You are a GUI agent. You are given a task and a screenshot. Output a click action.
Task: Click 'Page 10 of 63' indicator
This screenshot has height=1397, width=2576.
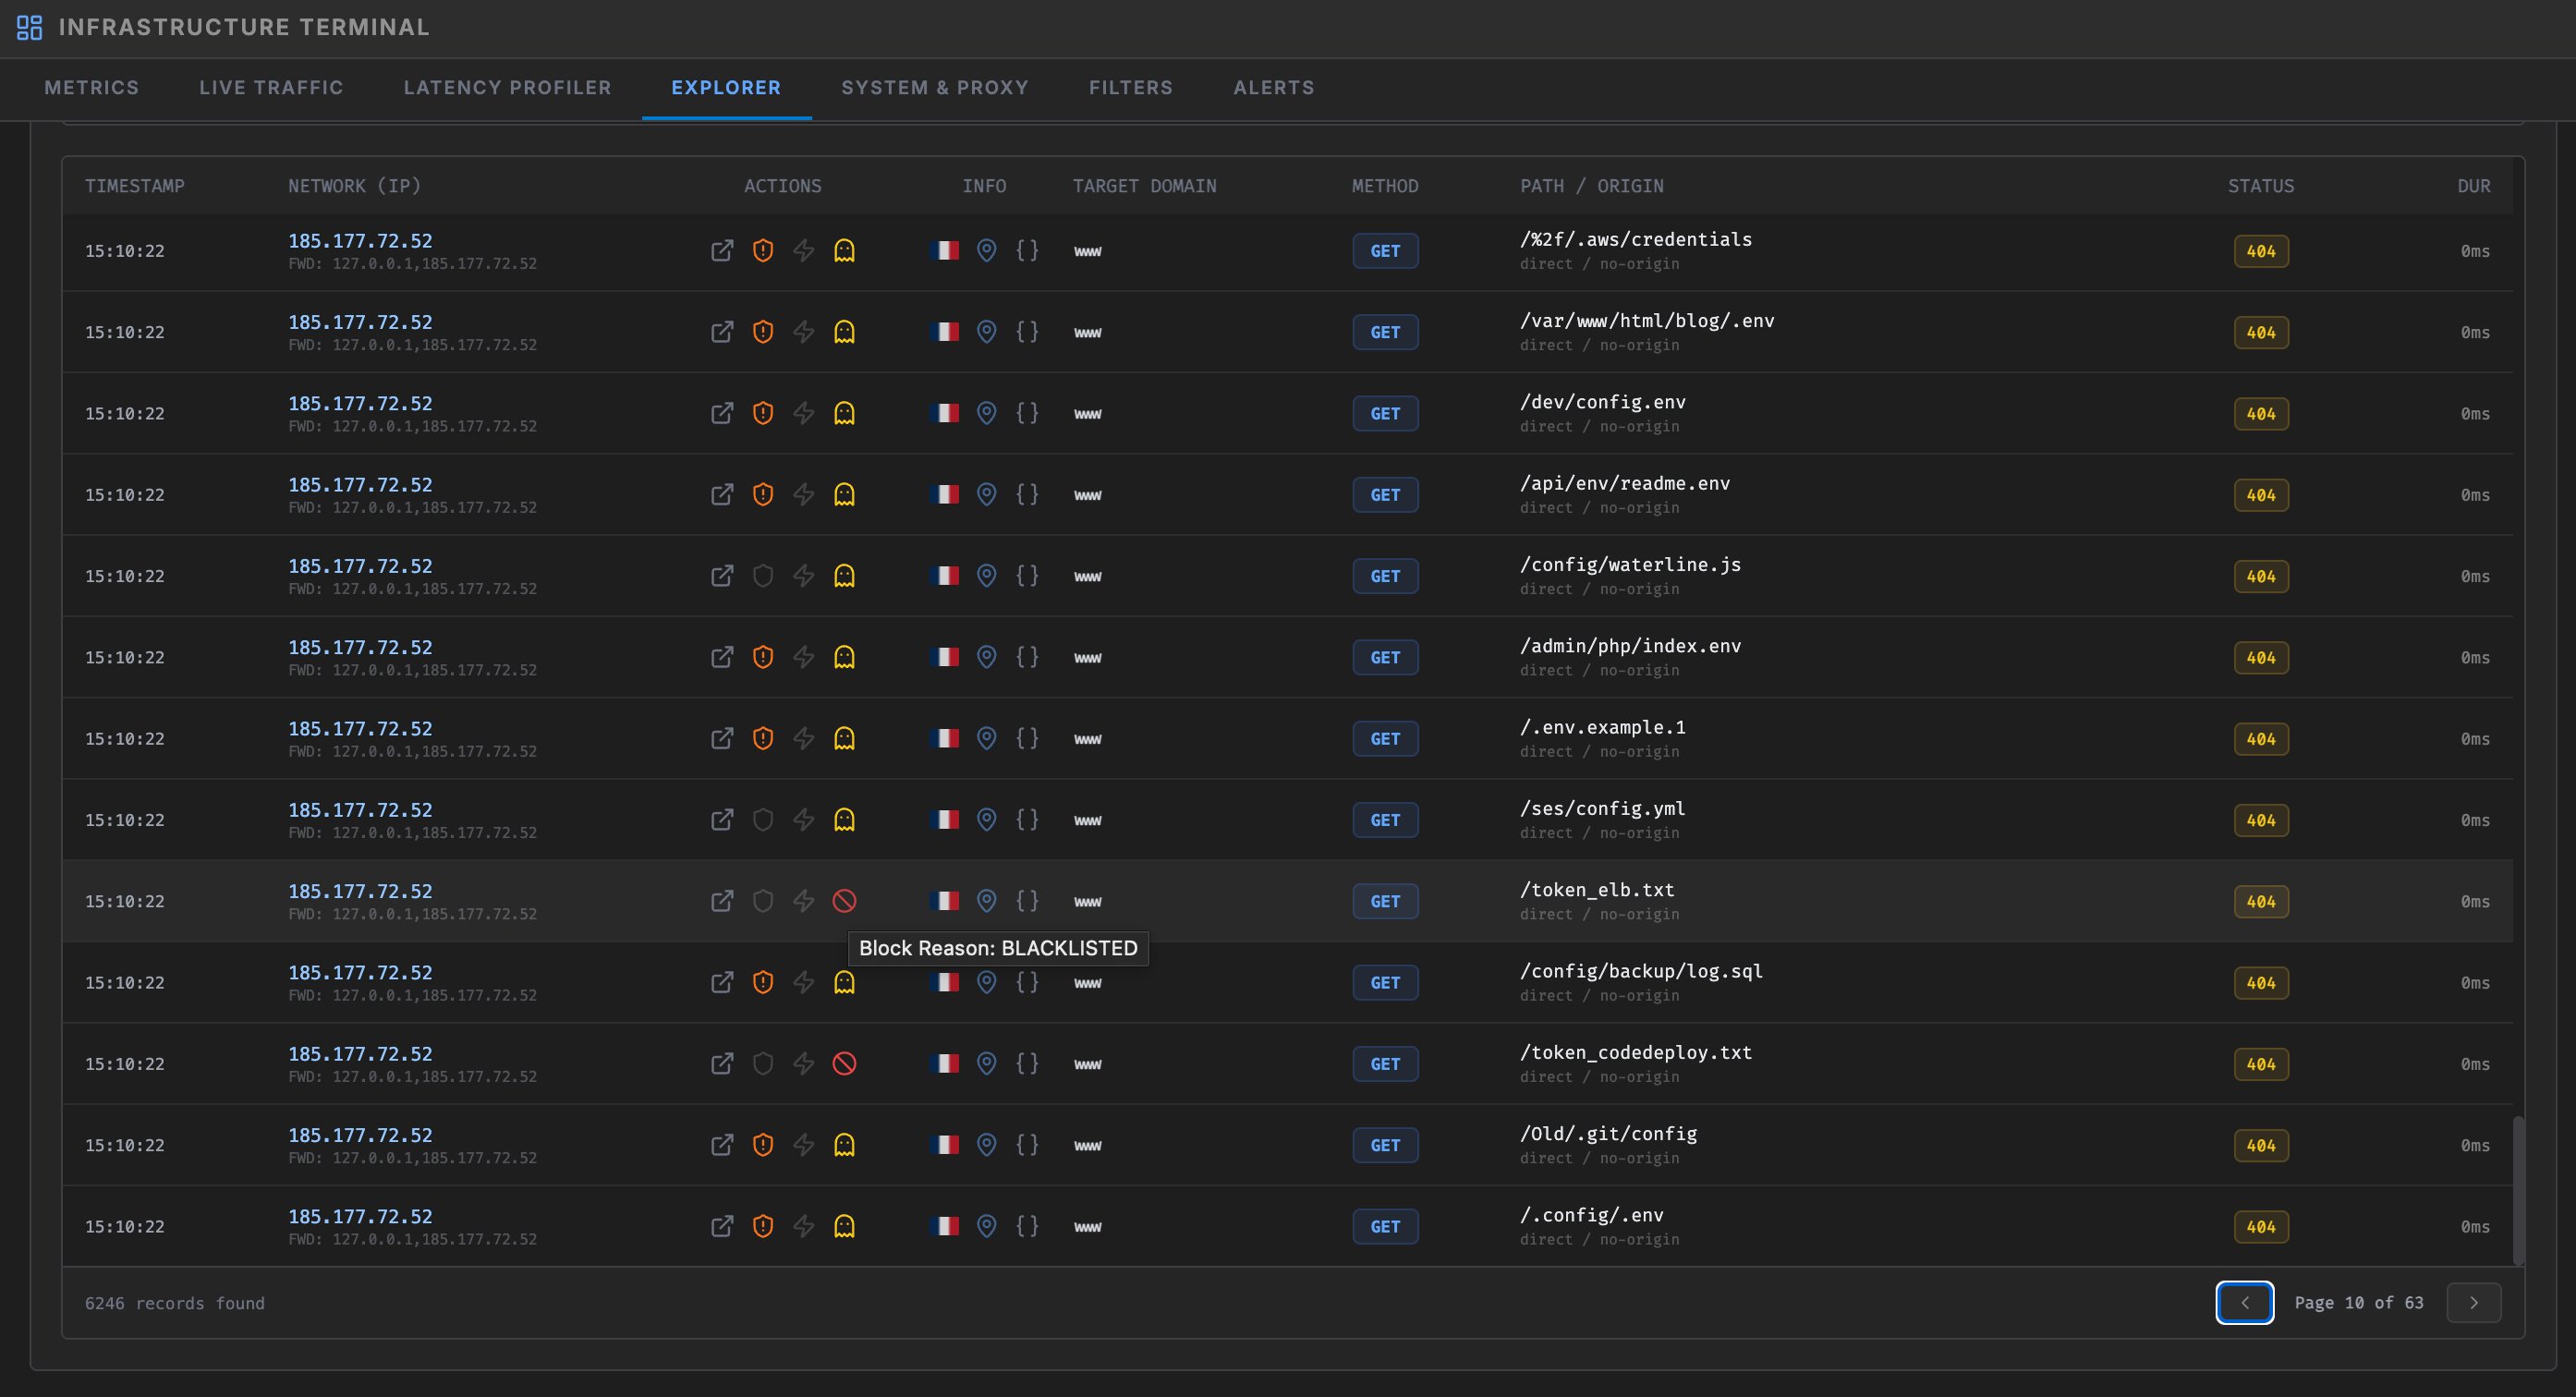pos(2359,1302)
